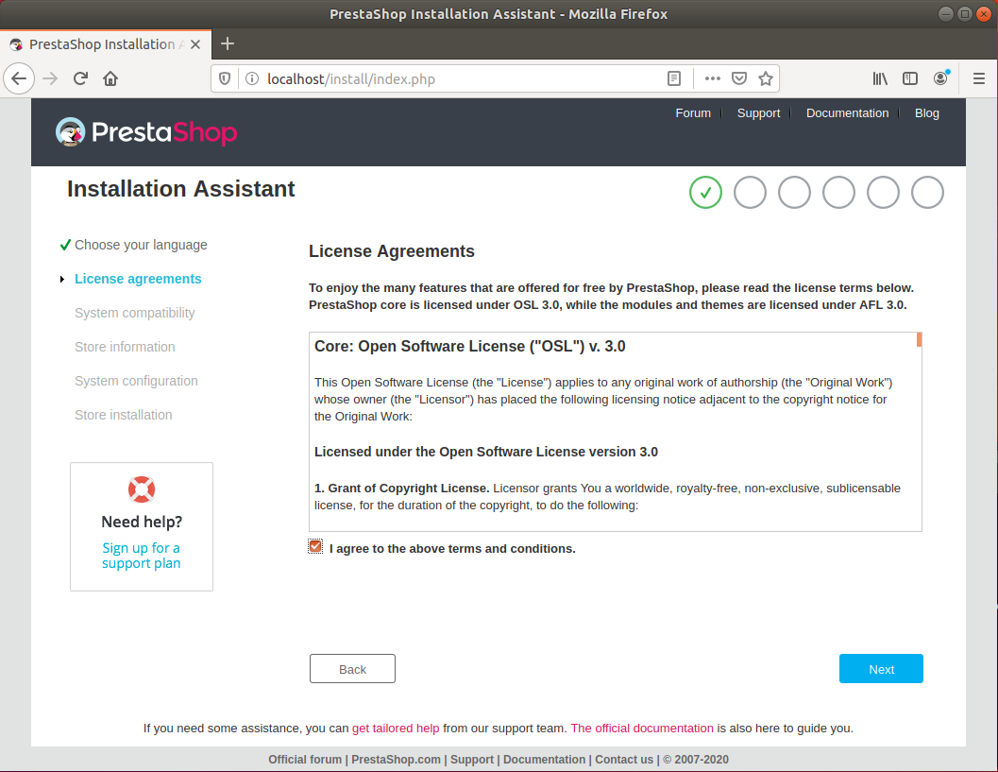
Task: Bookmark this page with the star icon
Action: [766, 78]
